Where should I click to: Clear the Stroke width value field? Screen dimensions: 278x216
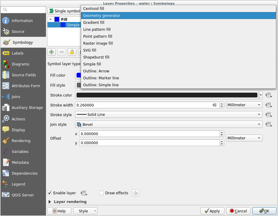pyautogui.click(x=214, y=105)
